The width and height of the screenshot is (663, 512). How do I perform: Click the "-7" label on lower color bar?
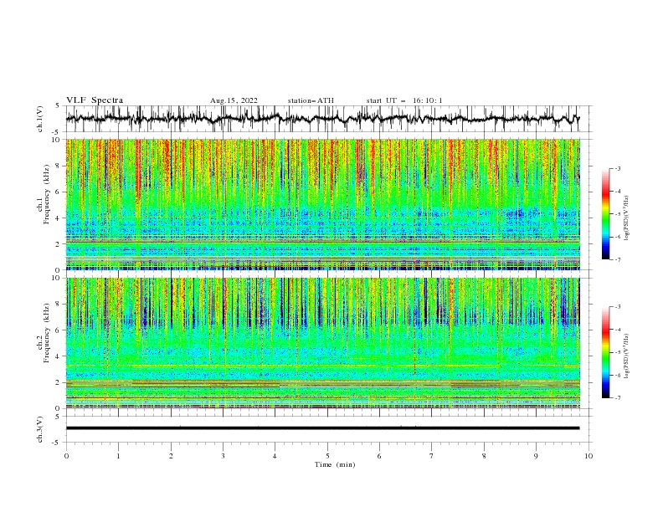click(617, 398)
